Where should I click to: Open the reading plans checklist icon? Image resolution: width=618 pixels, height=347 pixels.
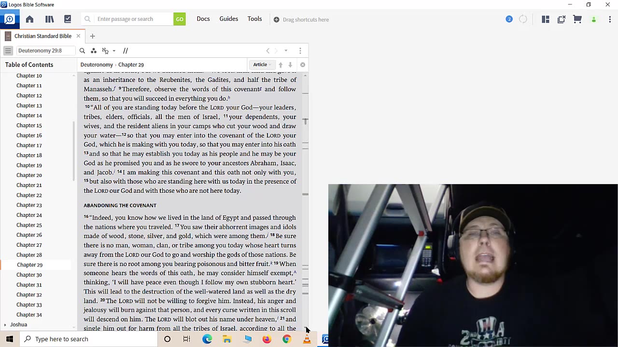coord(68,19)
